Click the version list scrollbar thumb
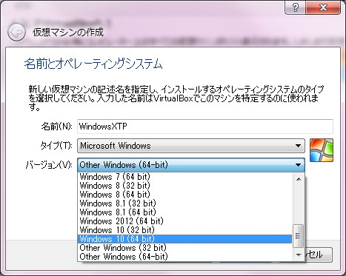The image size is (346, 276). tap(298, 236)
